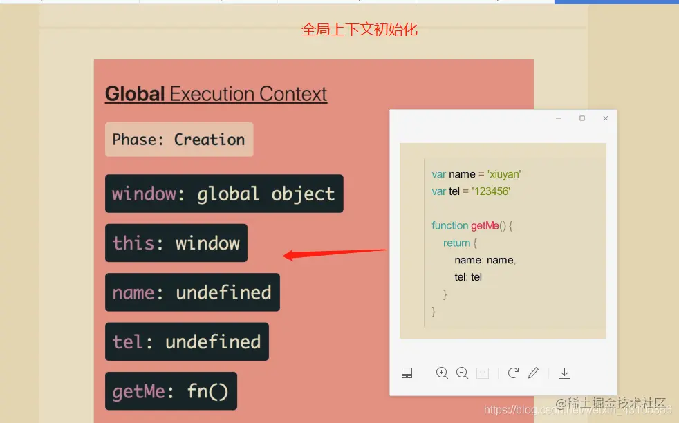Click the 'Global Execution Context' heading
This screenshot has height=423, width=679.
(216, 94)
